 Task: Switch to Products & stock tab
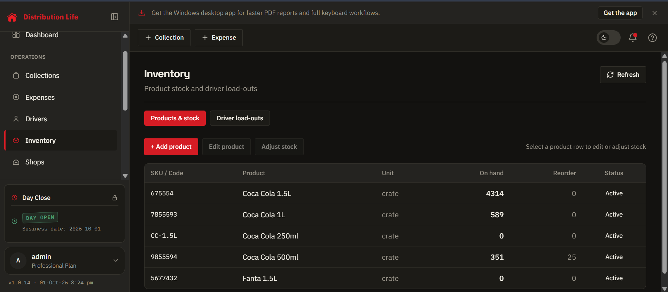coord(175,118)
